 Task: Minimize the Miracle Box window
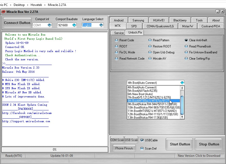click(218, 12)
